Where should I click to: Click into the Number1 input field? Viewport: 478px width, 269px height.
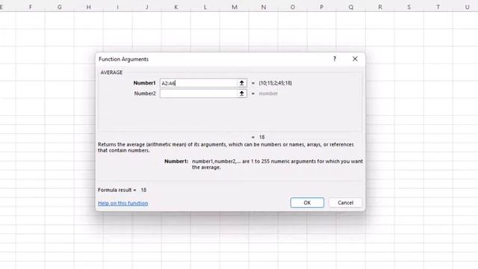pyautogui.click(x=199, y=83)
